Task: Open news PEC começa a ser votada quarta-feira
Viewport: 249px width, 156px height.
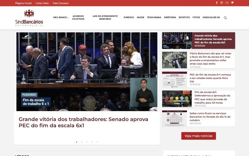Action: (x=210, y=78)
